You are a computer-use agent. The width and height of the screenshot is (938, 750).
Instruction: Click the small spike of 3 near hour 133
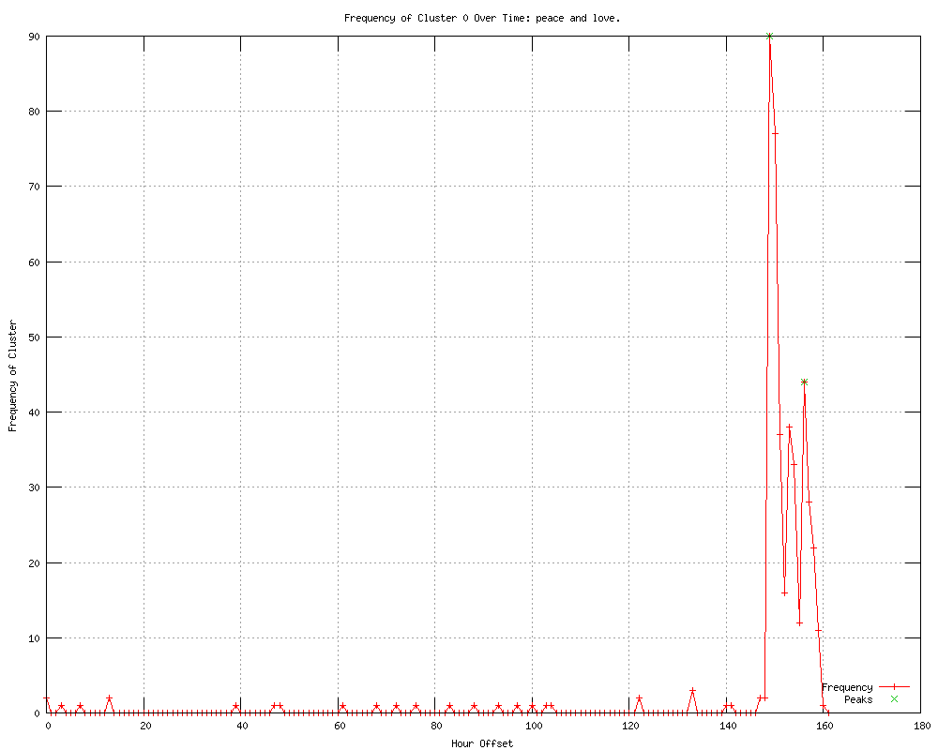click(692, 690)
